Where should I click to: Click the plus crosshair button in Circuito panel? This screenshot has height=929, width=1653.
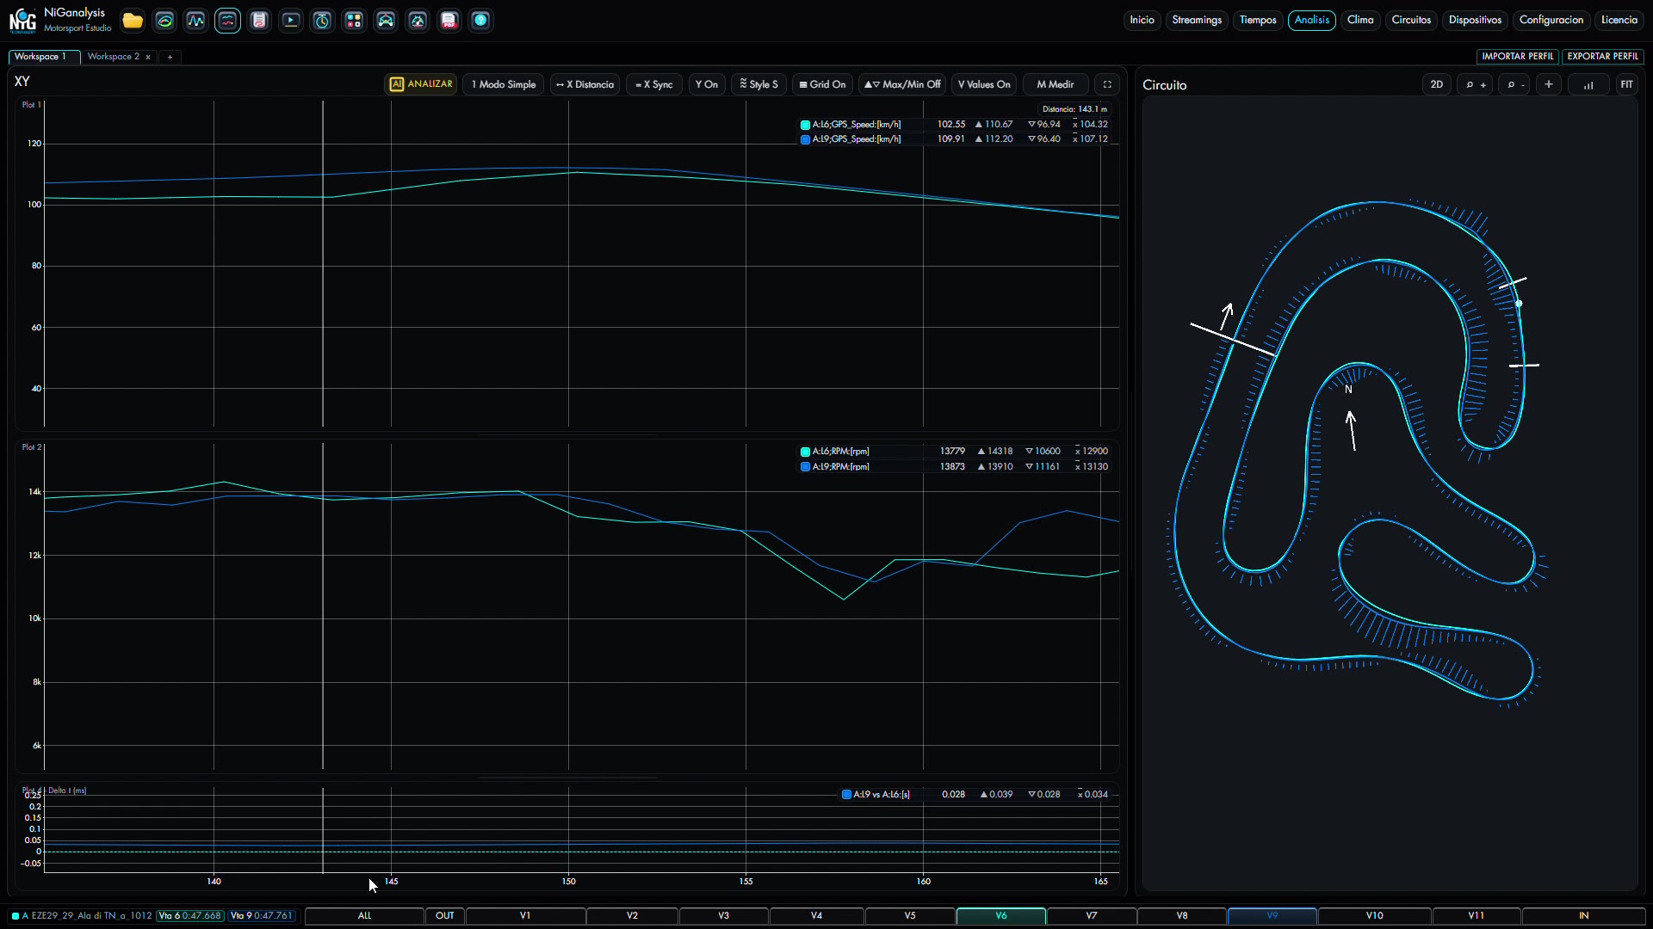click(1549, 84)
